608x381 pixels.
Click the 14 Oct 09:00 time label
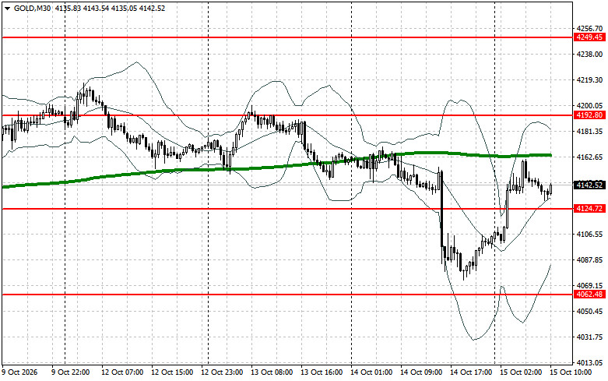click(421, 372)
